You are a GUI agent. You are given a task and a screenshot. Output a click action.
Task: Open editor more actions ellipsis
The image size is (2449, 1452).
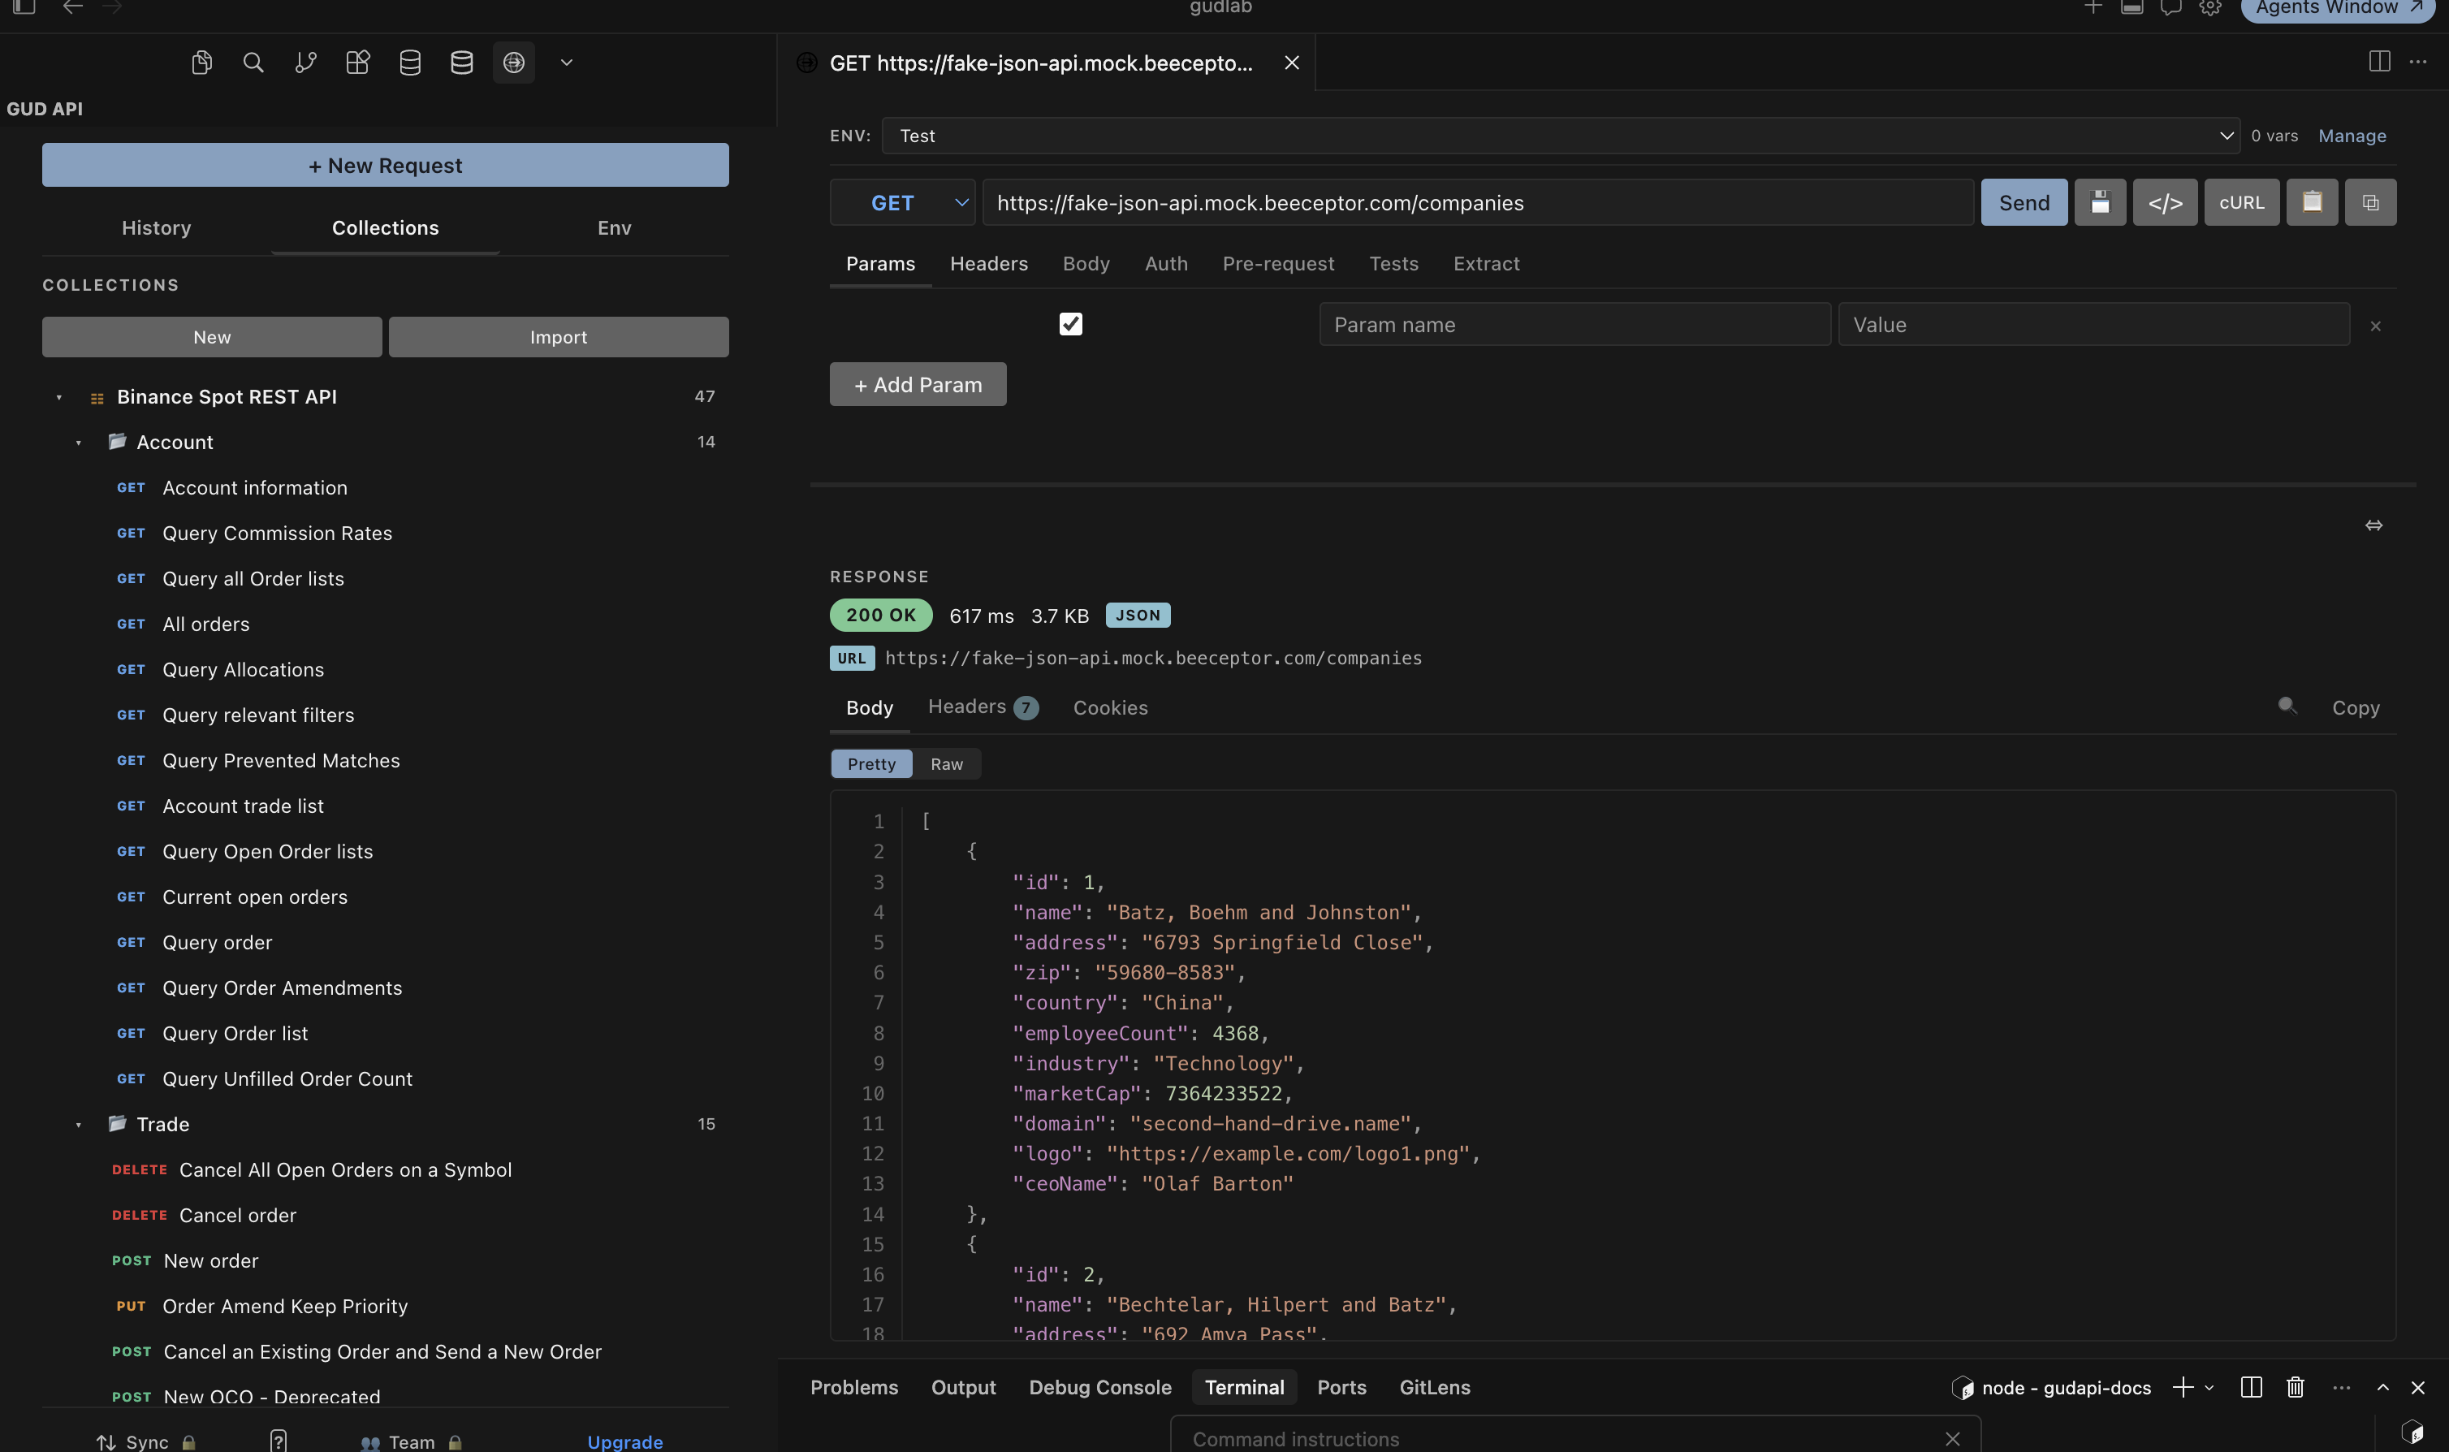point(2419,62)
